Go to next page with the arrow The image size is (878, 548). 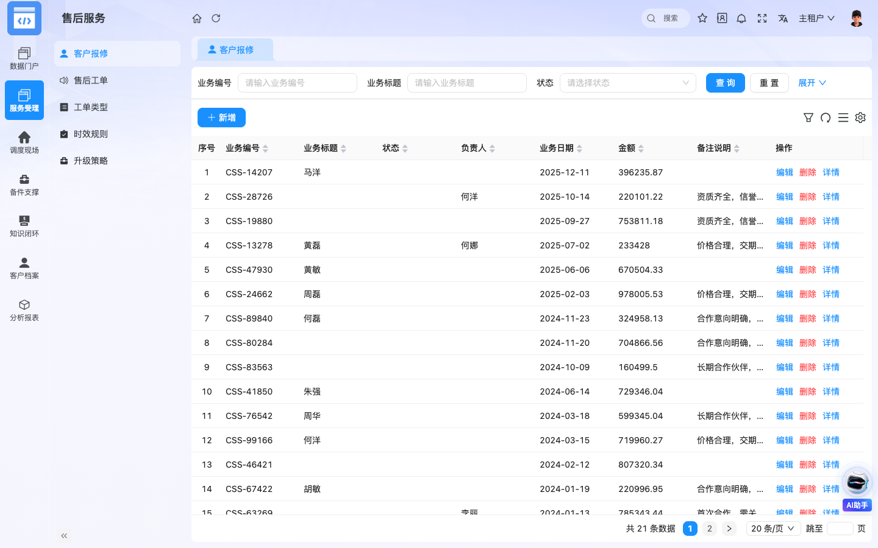(x=729, y=529)
